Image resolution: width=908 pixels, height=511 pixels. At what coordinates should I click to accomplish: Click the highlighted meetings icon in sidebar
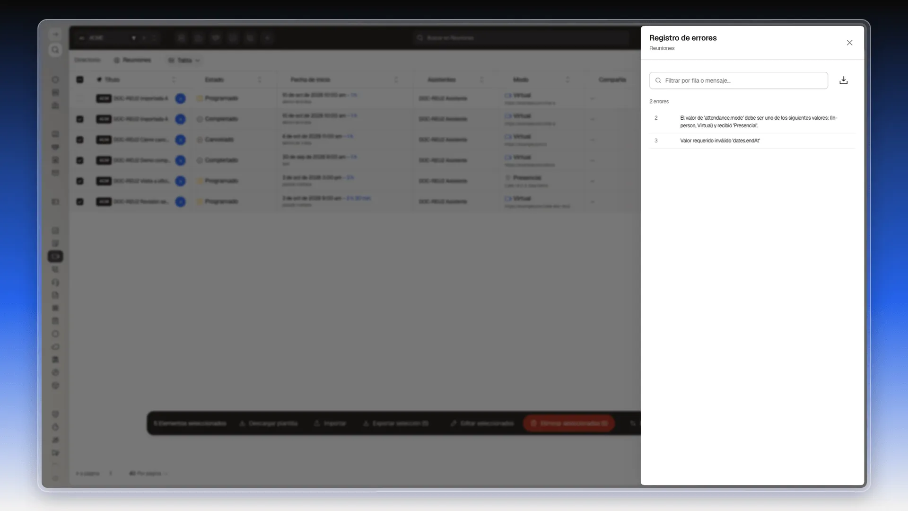55,256
